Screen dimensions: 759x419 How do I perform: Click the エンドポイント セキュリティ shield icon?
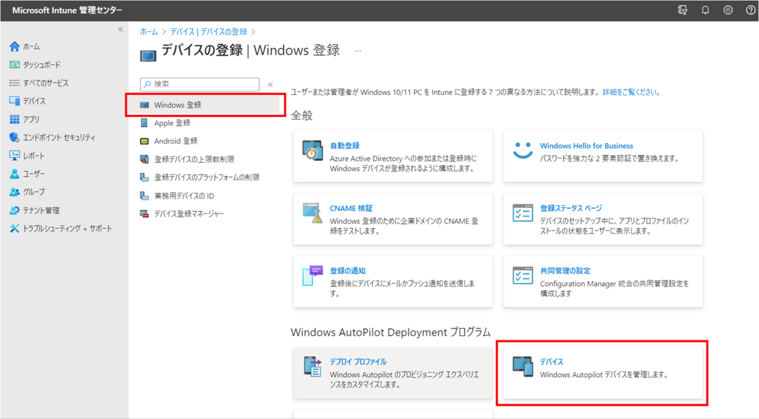coord(15,137)
